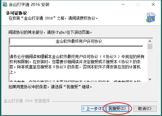The width and height of the screenshot is (162, 116).
Task: Click the scrollbar track below the thumb
Action: pyautogui.click(x=150, y=63)
